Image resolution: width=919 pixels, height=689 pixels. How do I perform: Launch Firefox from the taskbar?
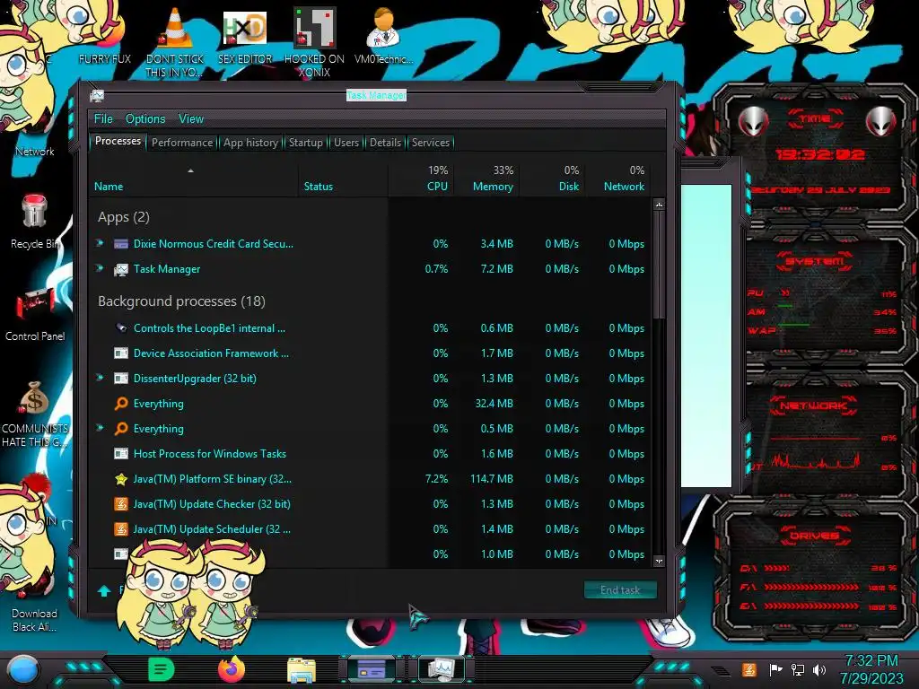(x=232, y=669)
